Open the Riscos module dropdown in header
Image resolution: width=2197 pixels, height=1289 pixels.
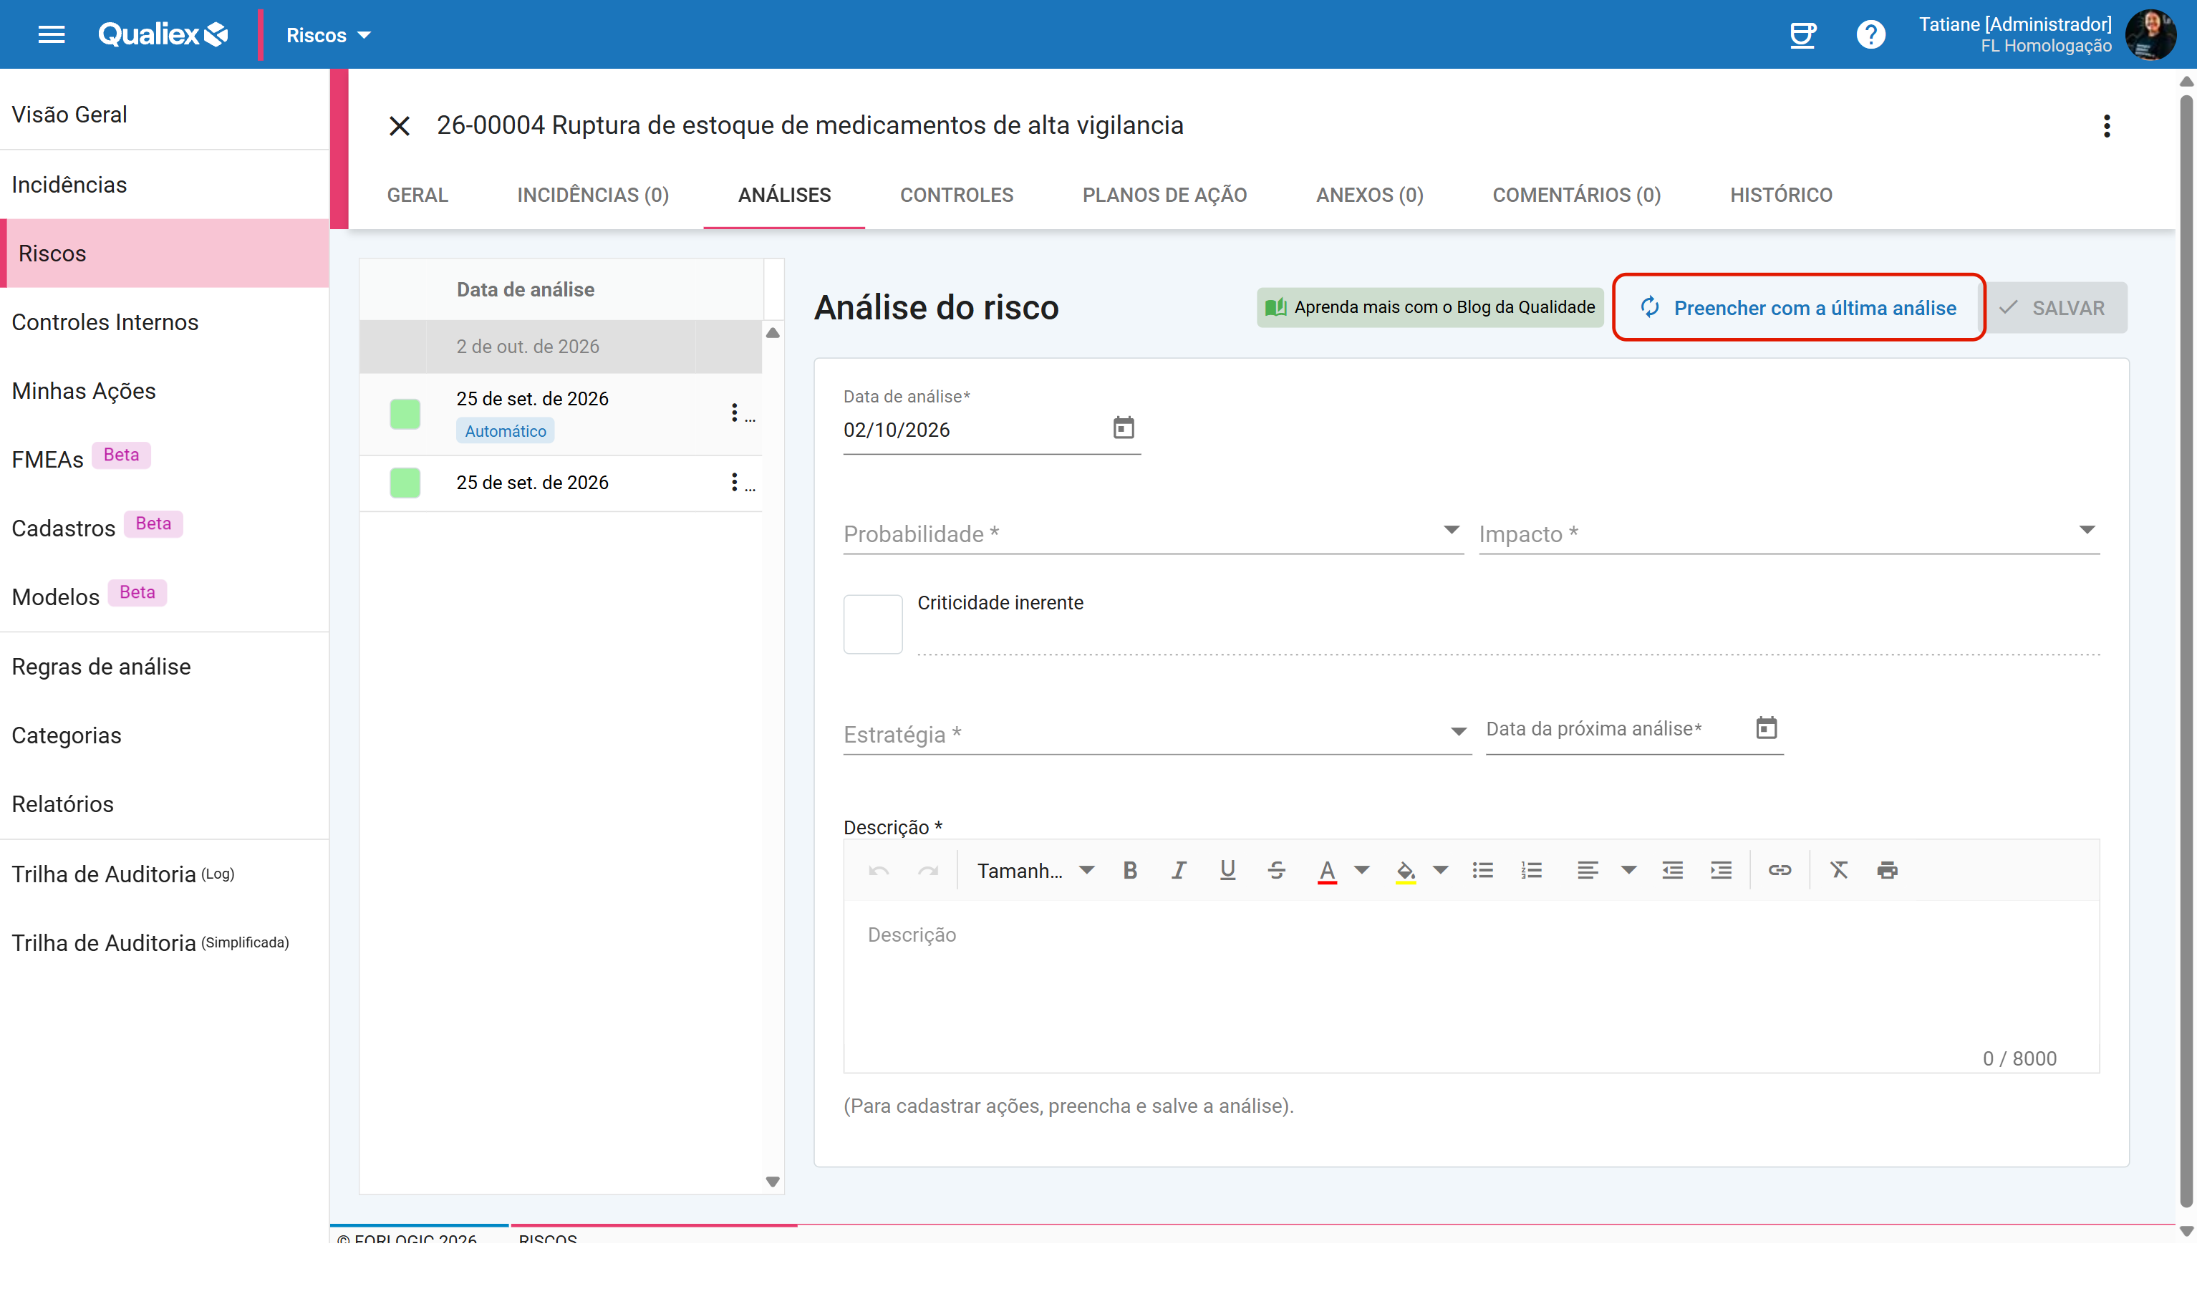pos(328,35)
